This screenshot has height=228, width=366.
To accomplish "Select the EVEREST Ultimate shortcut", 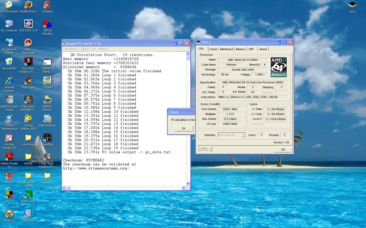I will coord(47,65).
